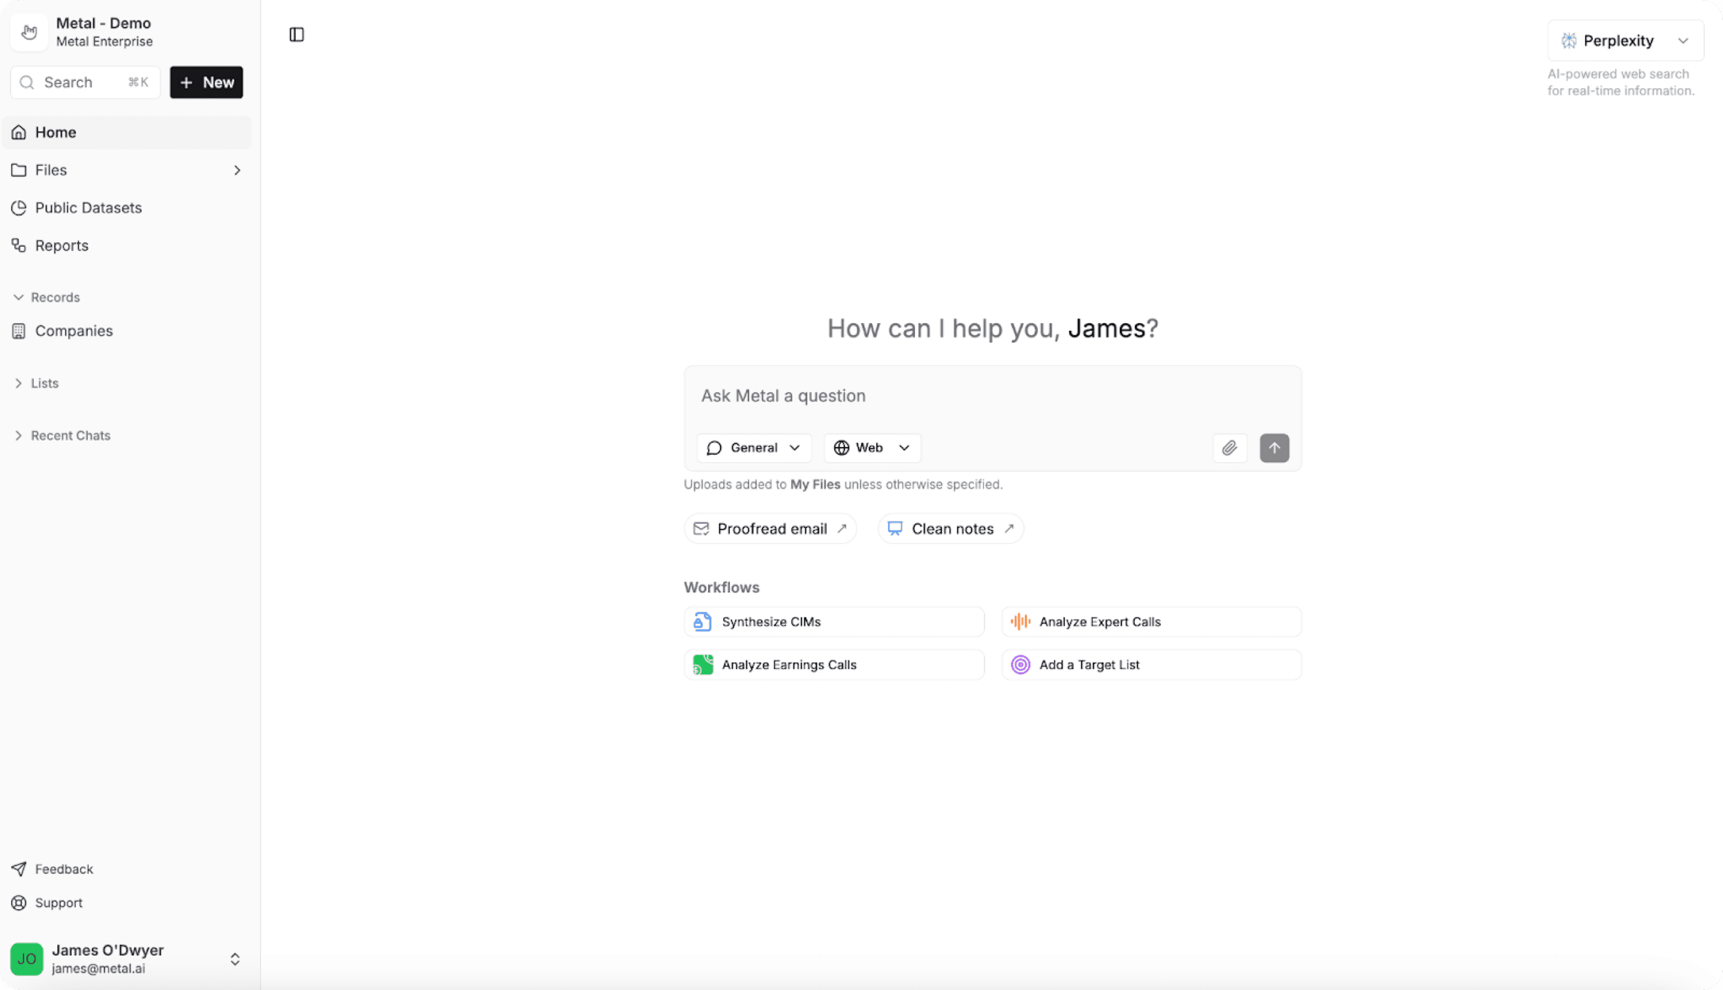Click the Metal - Demo workspace name
Viewport: 1723px width, 990px height.
point(103,23)
